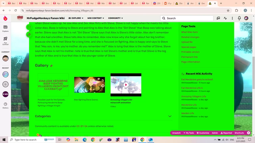This screenshot has height=143, width=255.
Task: Open the wiki more-options dots menu
Action: pos(232,18)
